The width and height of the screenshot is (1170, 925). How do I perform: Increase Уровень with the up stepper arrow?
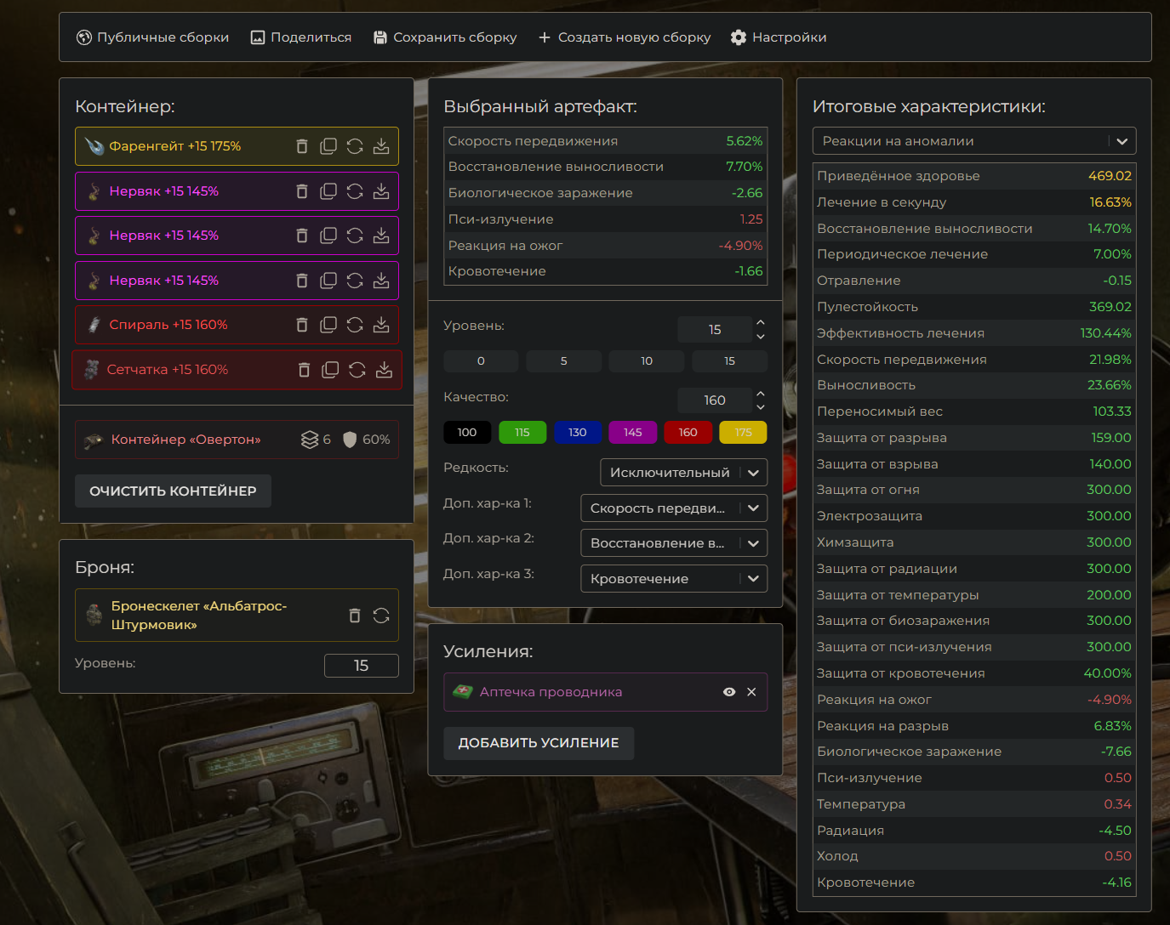[x=761, y=322]
